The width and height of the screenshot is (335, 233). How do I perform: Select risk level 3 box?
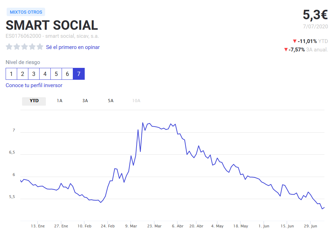(x=34, y=74)
